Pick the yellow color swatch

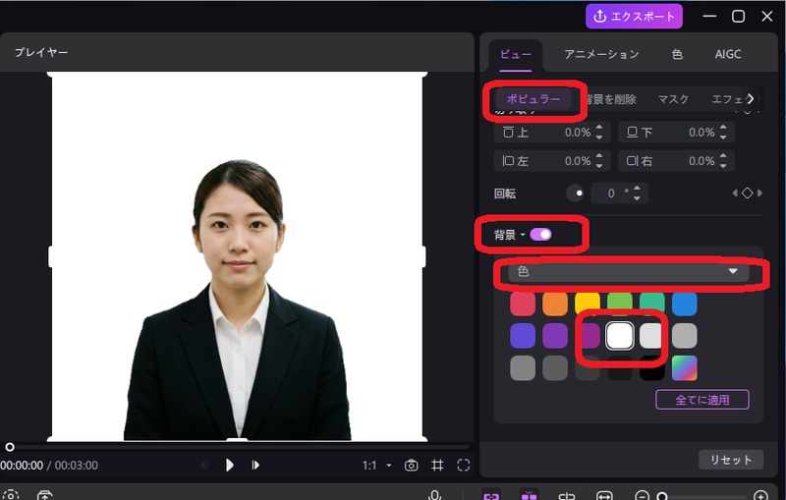tap(588, 303)
